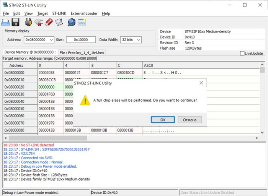Close the chip erase dialog
The width and height of the screenshot is (268, 196).
pyautogui.click(x=201, y=83)
